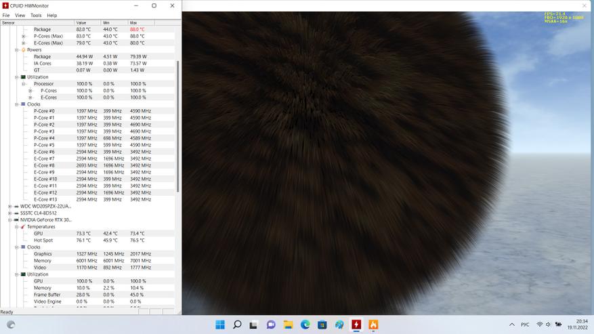Image resolution: width=594 pixels, height=334 pixels.
Task: Collapse the GPU Utilization section
Action: pos(17,274)
